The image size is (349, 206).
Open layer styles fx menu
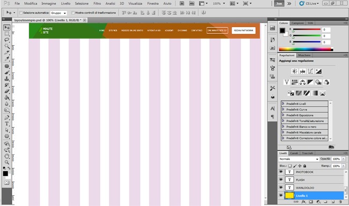click(303, 202)
